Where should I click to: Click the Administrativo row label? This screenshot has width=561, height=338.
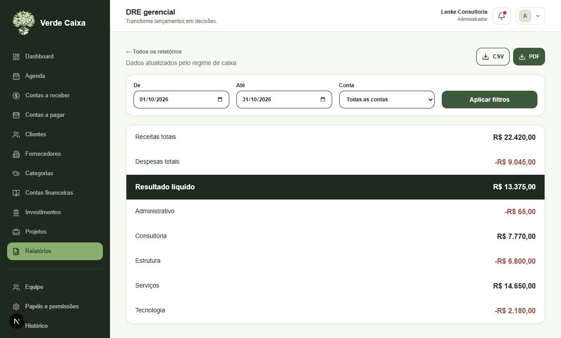tap(155, 211)
